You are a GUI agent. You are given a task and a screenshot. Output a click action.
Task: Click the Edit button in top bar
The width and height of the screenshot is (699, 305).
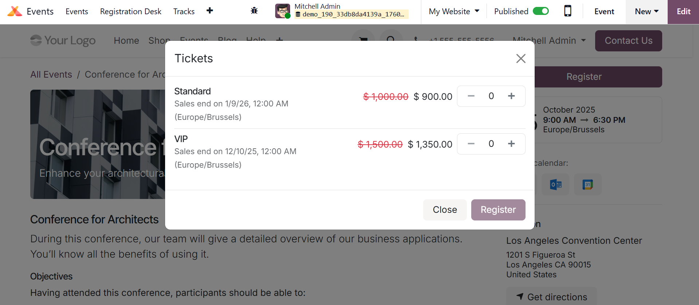(683, 12)
